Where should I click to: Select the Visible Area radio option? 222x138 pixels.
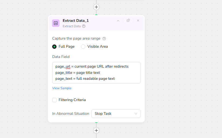pos(83,47)
